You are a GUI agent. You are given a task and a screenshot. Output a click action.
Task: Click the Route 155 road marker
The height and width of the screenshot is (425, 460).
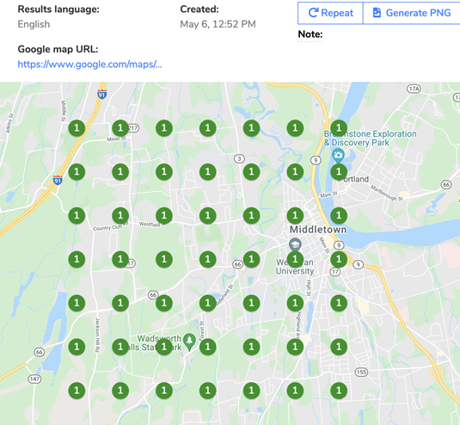pyautogui.click(x=361, y=373)
